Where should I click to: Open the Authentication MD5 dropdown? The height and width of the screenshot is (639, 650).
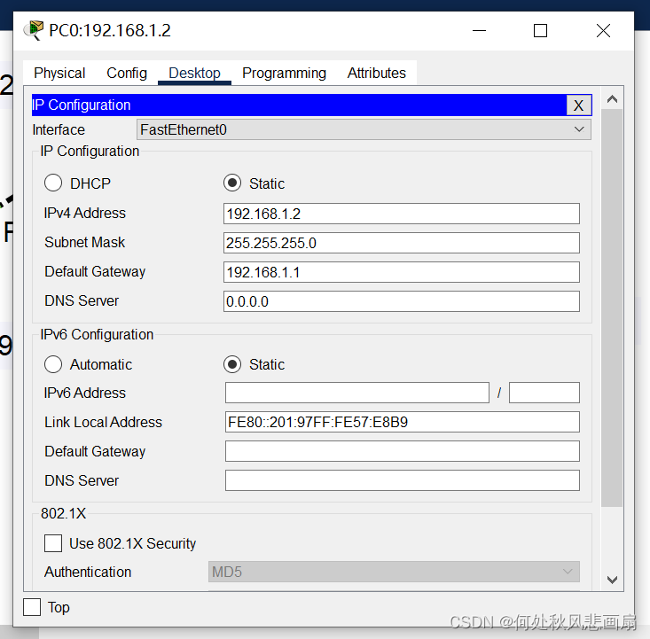click(394, 572)
